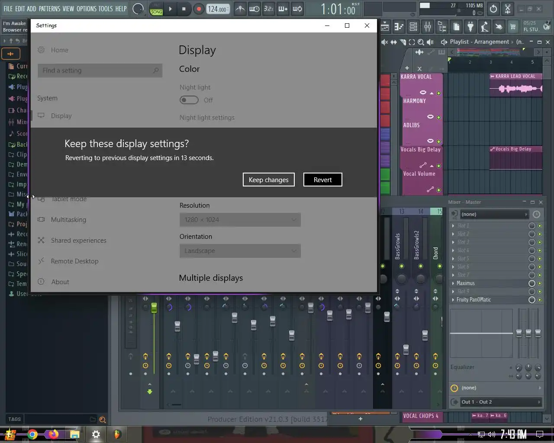Image resolution: width=554 pixels, height=443 pixels.
Task: Expand the Maximus slot arrow in the mixer
Action: (x=453, y=283)
